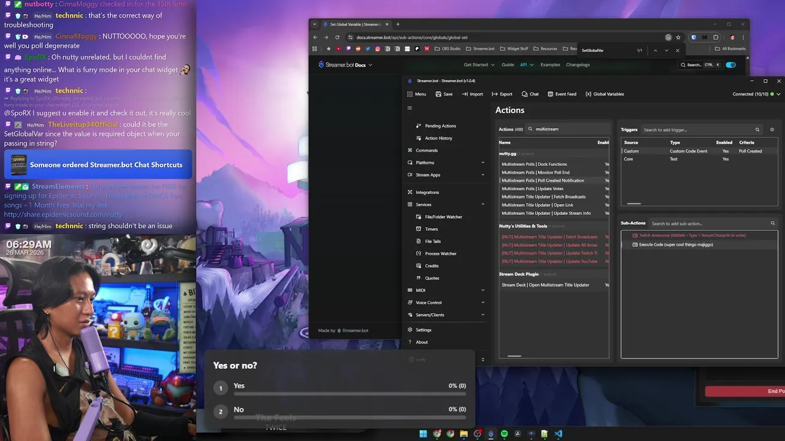Open Spotify from the taskbar
This screenshot has height=441, width=785.
point(504,434)
